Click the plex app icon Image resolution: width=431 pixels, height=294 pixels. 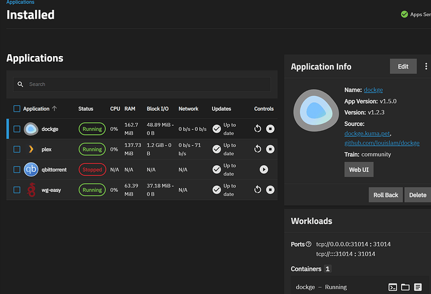point(31,149)
